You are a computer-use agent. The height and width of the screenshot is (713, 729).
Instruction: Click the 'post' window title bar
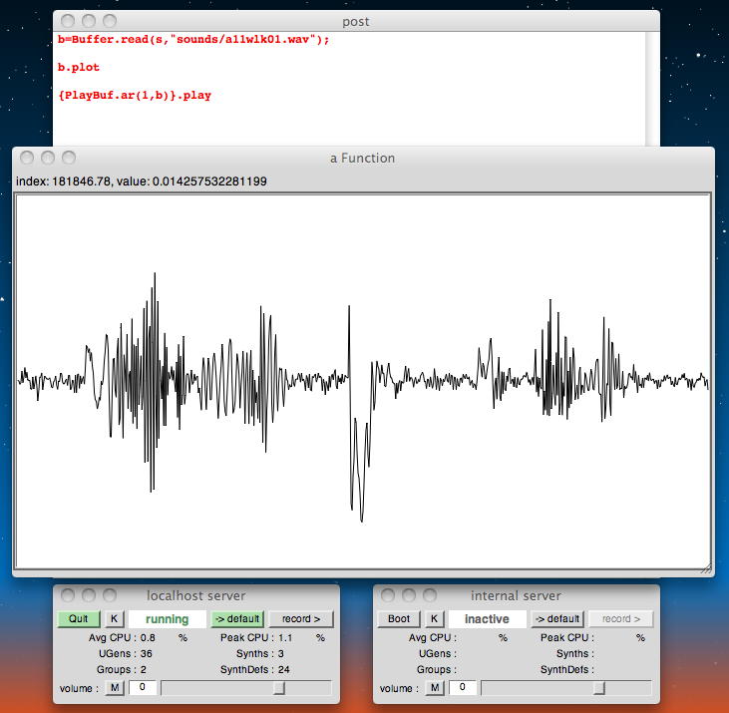(x=356, y=21)
